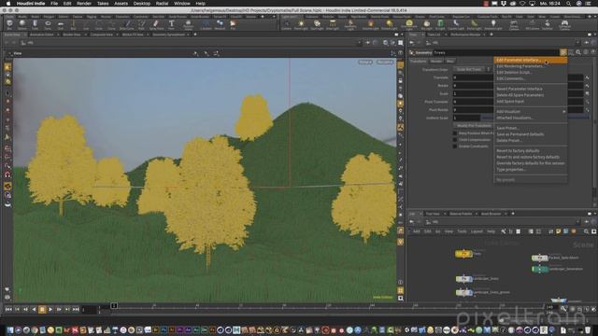Viewport: 598px width, 336px height.
Task: Add a Portal Light from the shelf
Action: pos(474,25)
